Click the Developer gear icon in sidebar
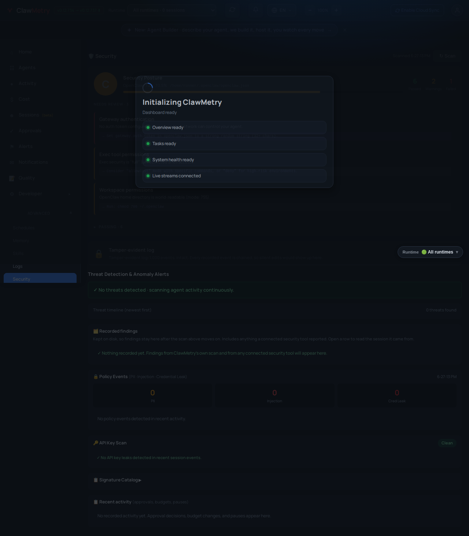The width and height of the screenshot is (469, 536). (x=12, y=194)
